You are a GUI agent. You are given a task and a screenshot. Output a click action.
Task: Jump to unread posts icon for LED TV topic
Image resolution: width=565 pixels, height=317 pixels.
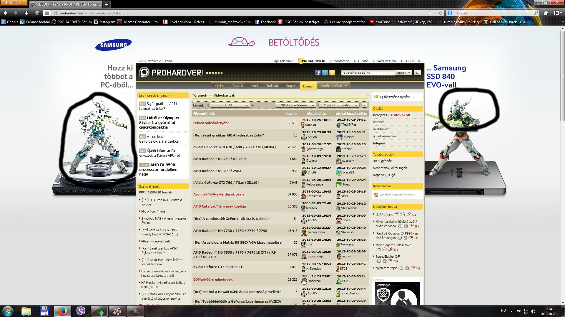pos(408,214)
